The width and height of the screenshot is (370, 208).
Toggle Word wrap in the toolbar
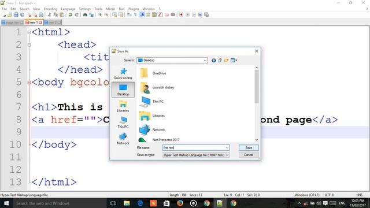point(129,15)
